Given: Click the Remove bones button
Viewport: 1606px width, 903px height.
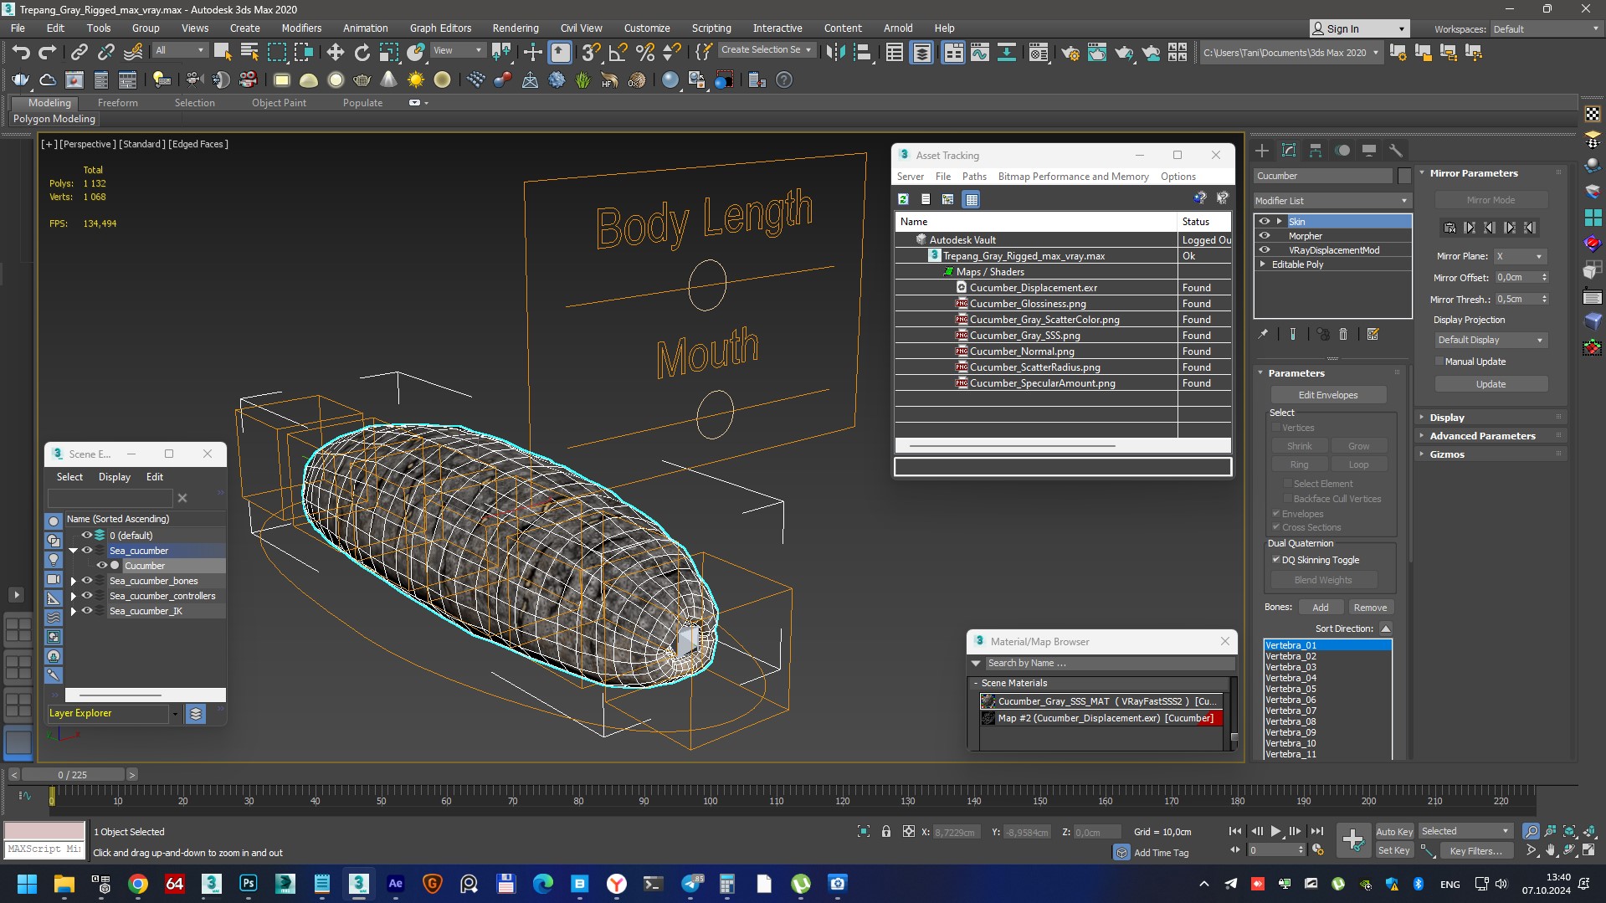Looking at the screenshot, I should coord(1370,608).
